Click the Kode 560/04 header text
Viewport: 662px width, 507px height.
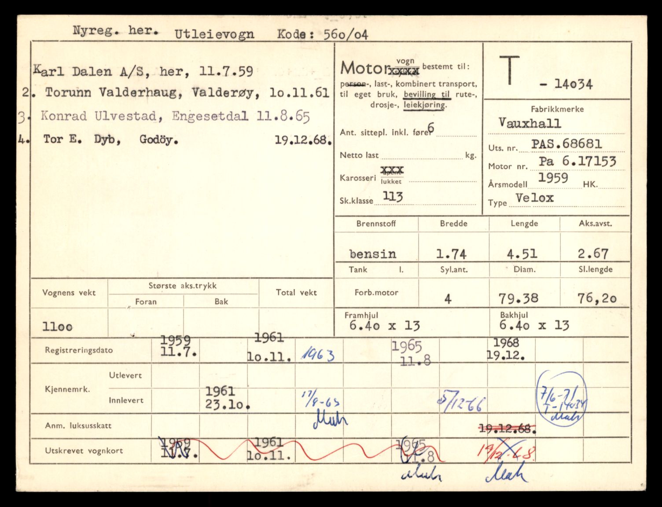pyautogui.click(x=322, y=34)
